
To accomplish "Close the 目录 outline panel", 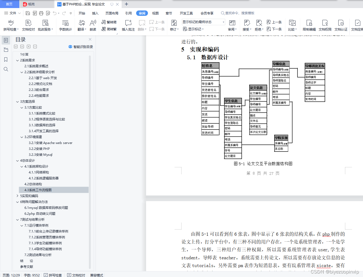I will coord(90,39).
